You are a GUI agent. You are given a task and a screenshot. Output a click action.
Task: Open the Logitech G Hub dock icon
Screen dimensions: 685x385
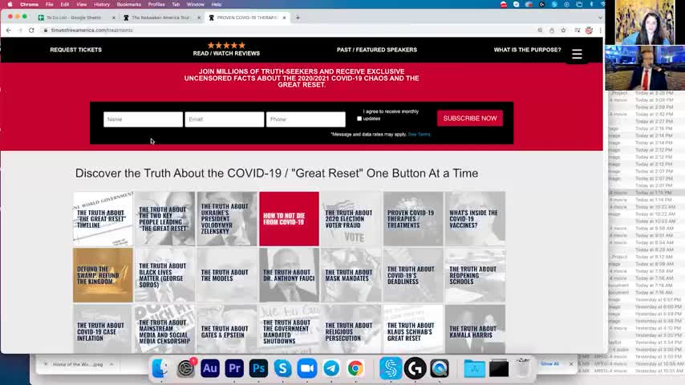click(x=415, y=368)
